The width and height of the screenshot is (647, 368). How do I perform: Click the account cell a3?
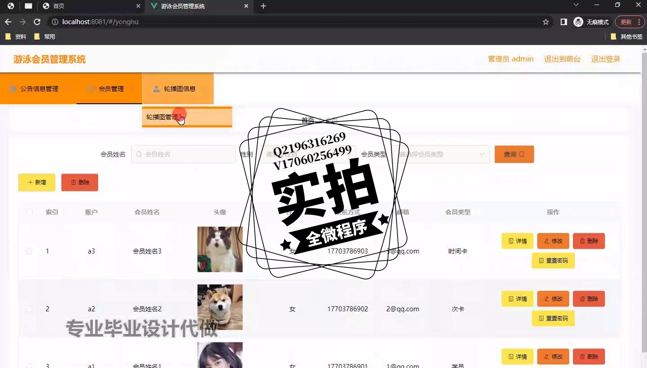(x=91, y=251)
